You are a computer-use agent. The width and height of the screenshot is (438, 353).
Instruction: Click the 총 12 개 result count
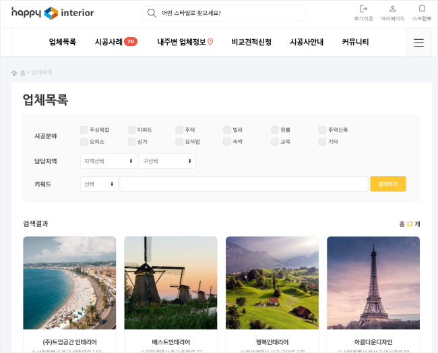(410, 224)
